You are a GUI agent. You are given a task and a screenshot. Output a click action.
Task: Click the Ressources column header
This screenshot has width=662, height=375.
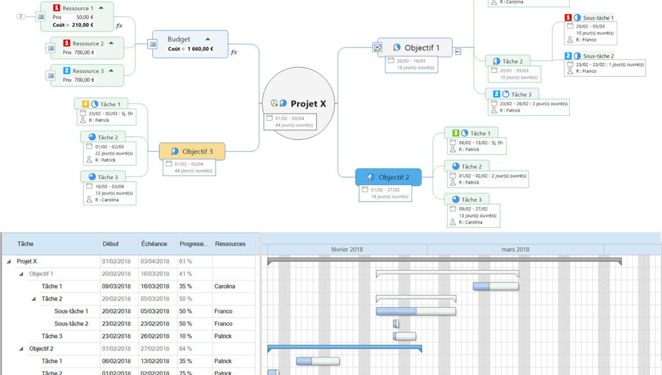230,244
